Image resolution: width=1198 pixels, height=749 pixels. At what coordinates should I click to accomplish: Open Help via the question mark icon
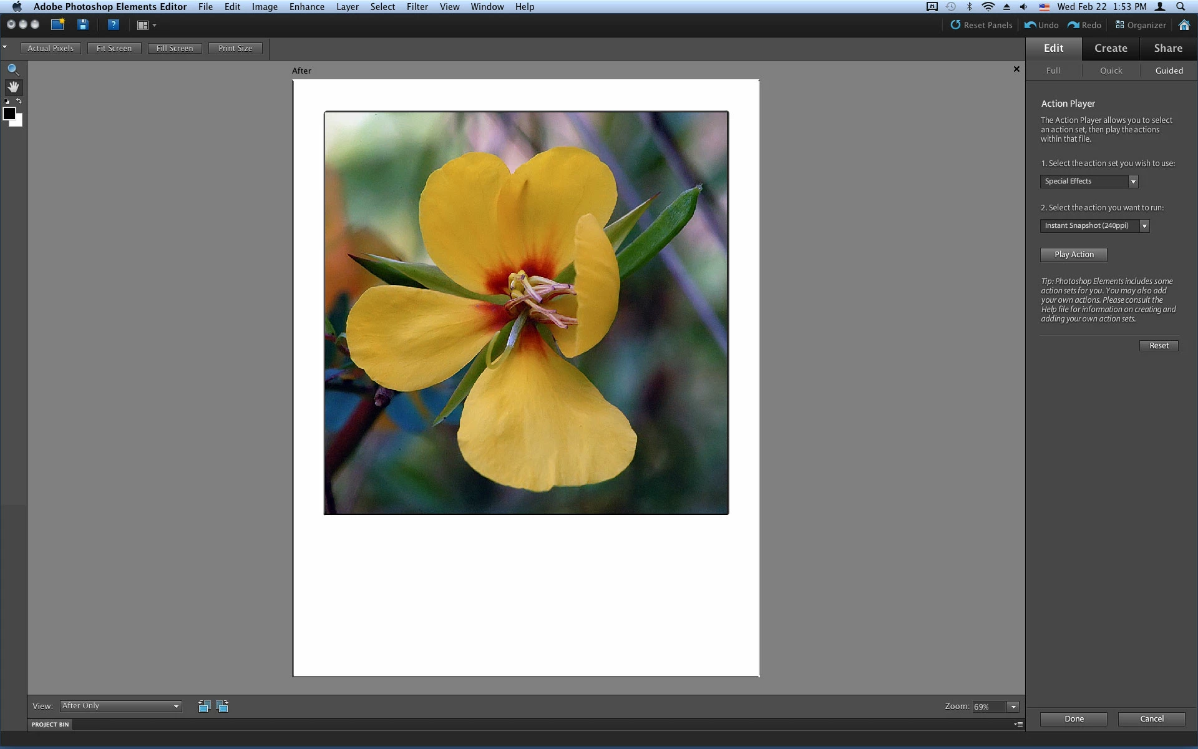(x=113, y=25)
